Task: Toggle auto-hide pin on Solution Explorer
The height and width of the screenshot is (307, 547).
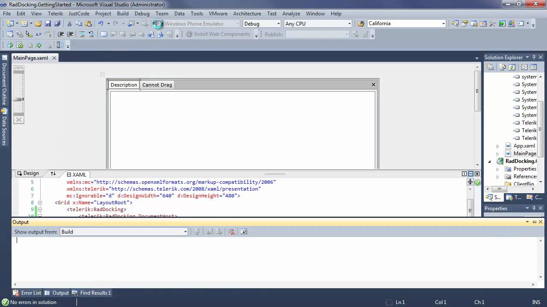Action: (534, 57)
